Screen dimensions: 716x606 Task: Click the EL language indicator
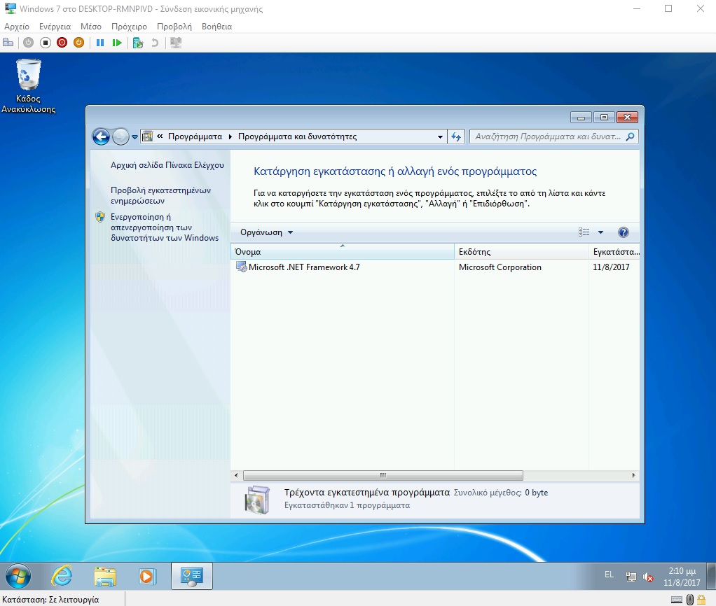point(609,575)
